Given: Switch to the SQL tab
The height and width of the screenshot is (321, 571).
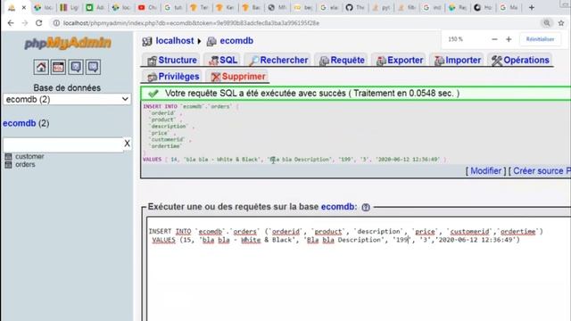Looking at the screenshot, I should pos(223,60).
